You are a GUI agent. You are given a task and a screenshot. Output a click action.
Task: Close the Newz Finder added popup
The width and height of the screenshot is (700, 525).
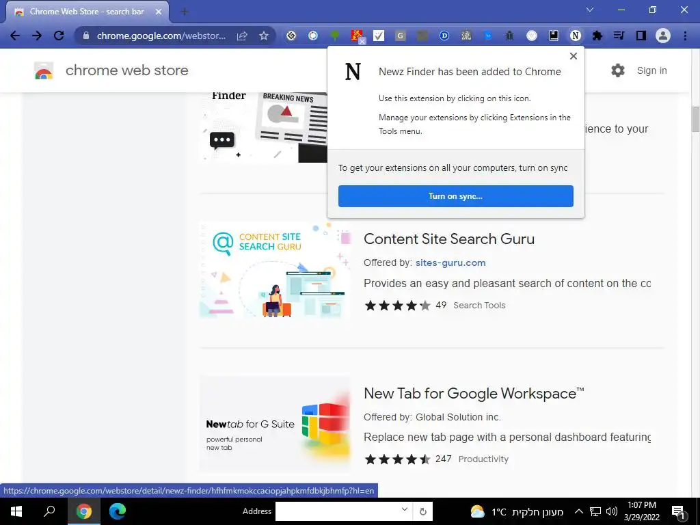tap(574, 56)
